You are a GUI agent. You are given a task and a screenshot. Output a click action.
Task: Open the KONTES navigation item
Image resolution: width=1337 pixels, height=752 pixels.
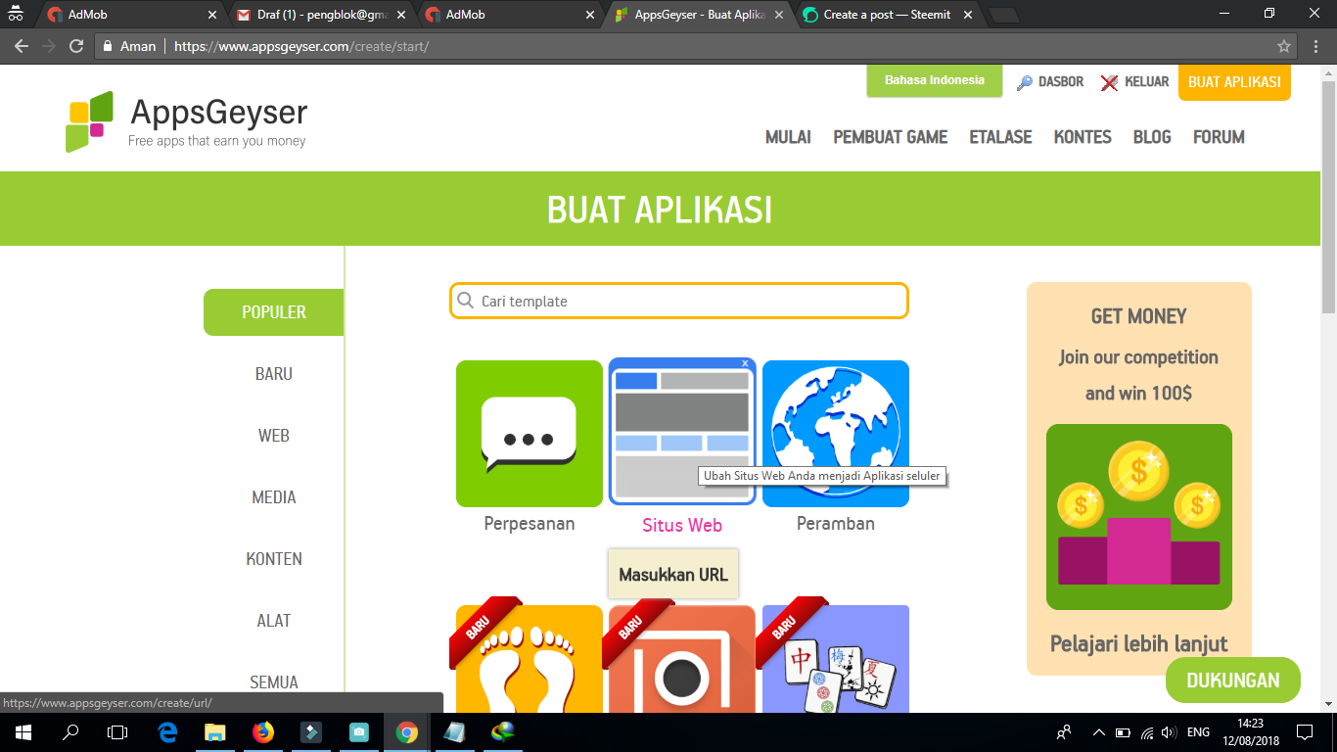point(1083,137)
